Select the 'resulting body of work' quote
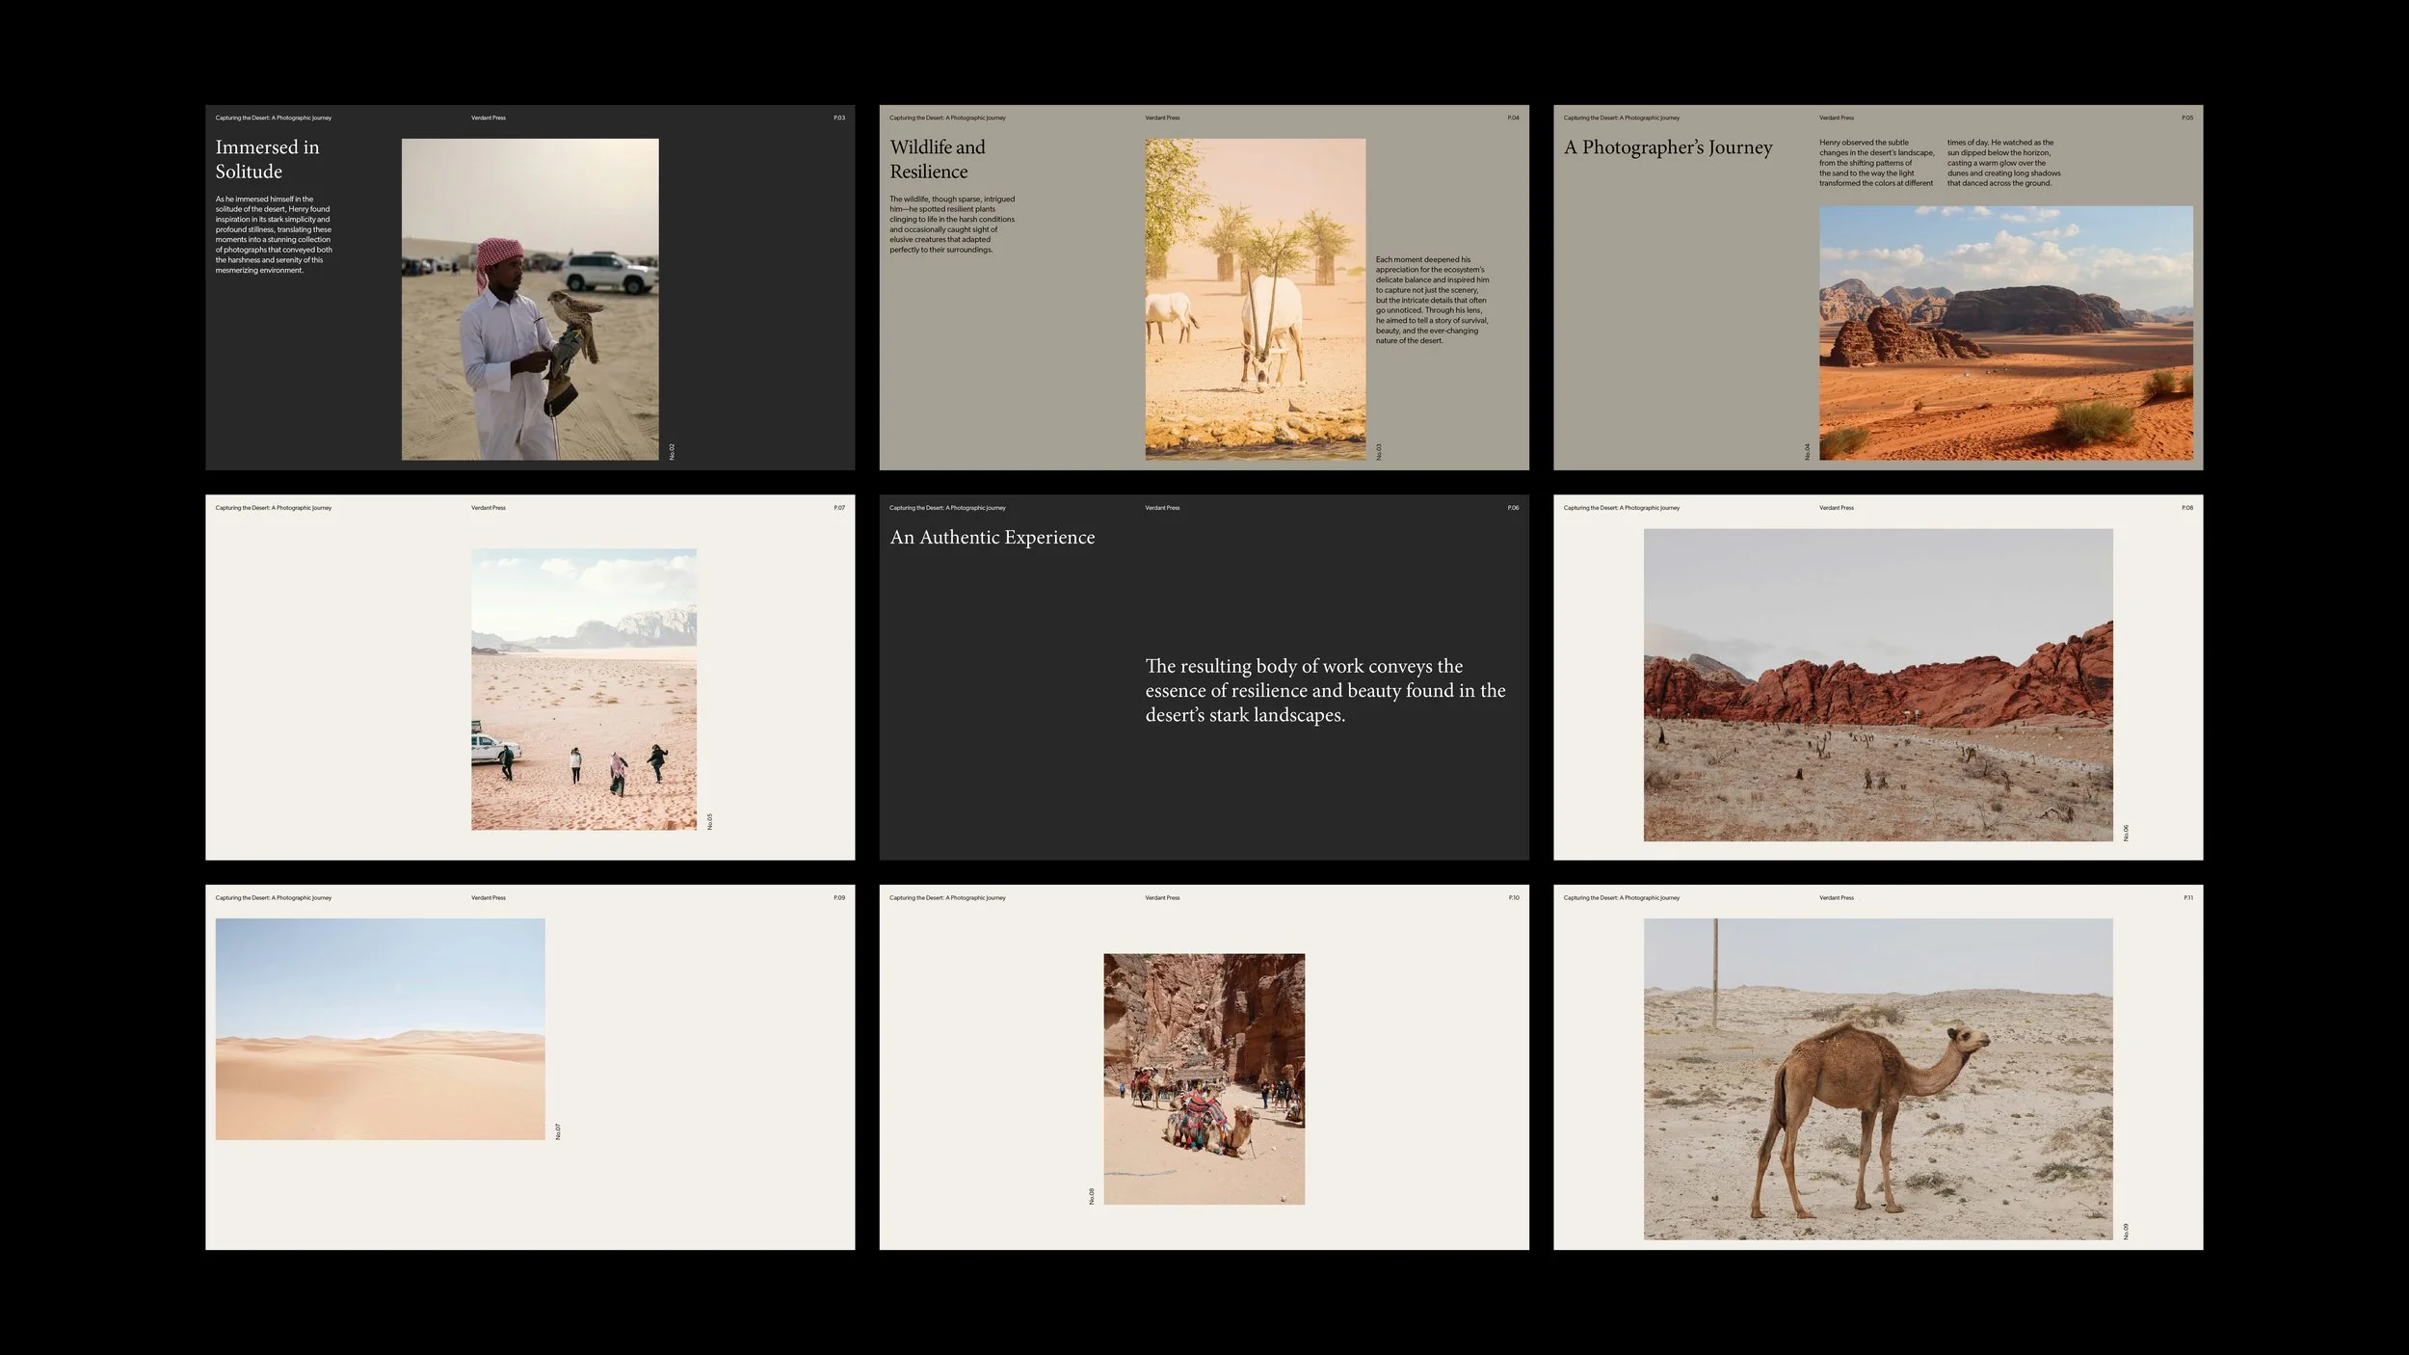2409x1355 pixels. (1324, 690)
